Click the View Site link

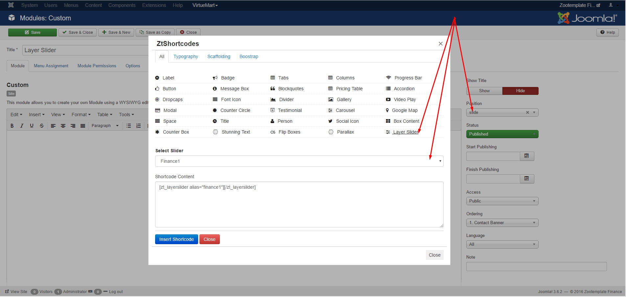pos(16,292)
